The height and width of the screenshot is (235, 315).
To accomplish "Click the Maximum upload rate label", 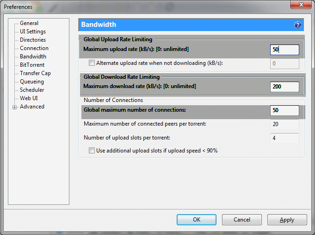I will coord(136,49).
